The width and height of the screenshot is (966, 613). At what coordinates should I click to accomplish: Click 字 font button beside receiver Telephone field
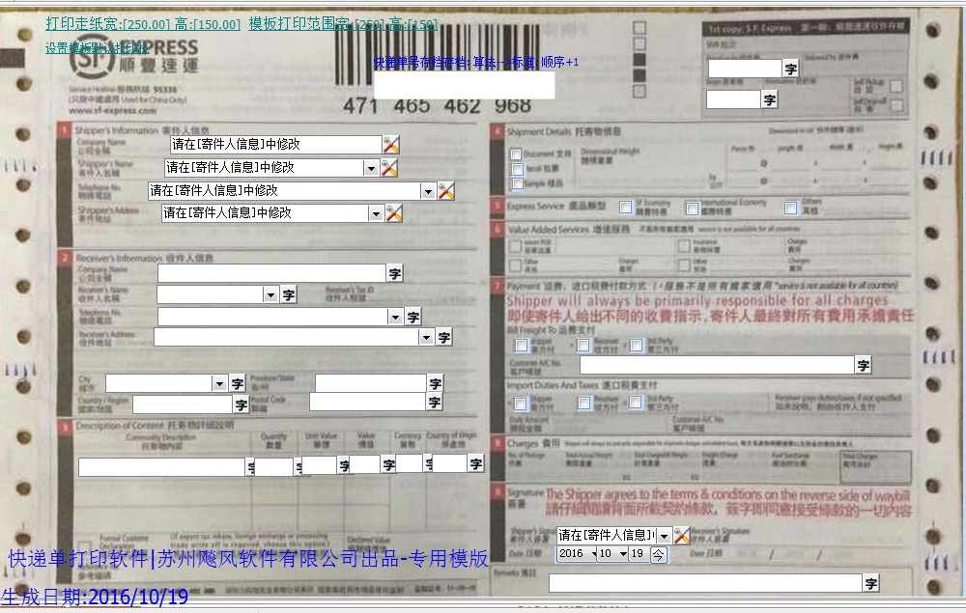(412, 317)
